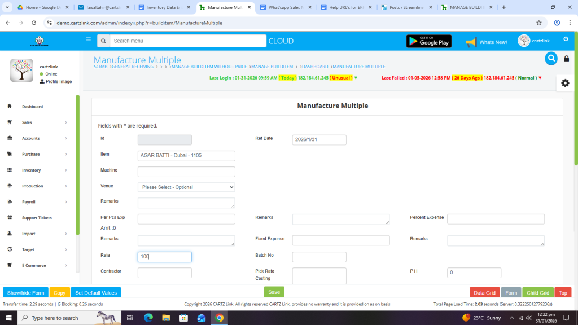Open the settings gear icon
This screenshot has width=578, height=325.
pos(565,83)
